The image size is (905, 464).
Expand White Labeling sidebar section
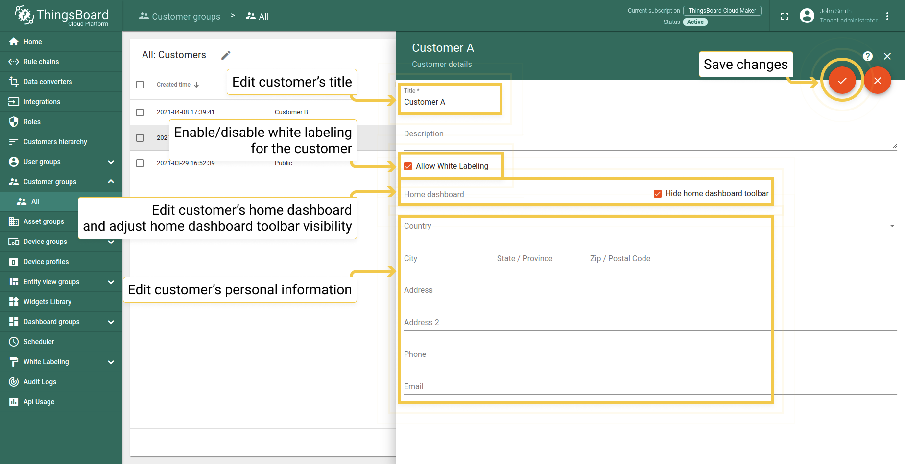coord(111,362)
